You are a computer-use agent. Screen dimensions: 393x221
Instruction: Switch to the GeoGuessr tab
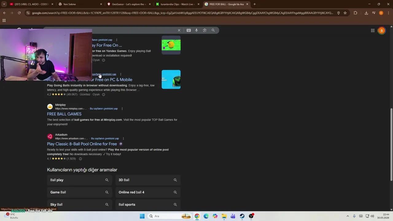[129, 4]
